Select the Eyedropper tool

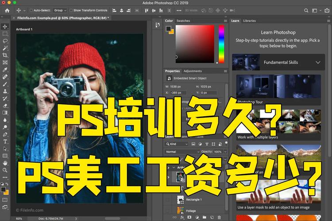(5, 69)
